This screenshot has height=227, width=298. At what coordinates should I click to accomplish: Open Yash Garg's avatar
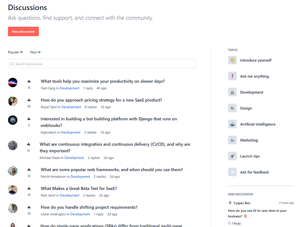click(x=13, y=82)
